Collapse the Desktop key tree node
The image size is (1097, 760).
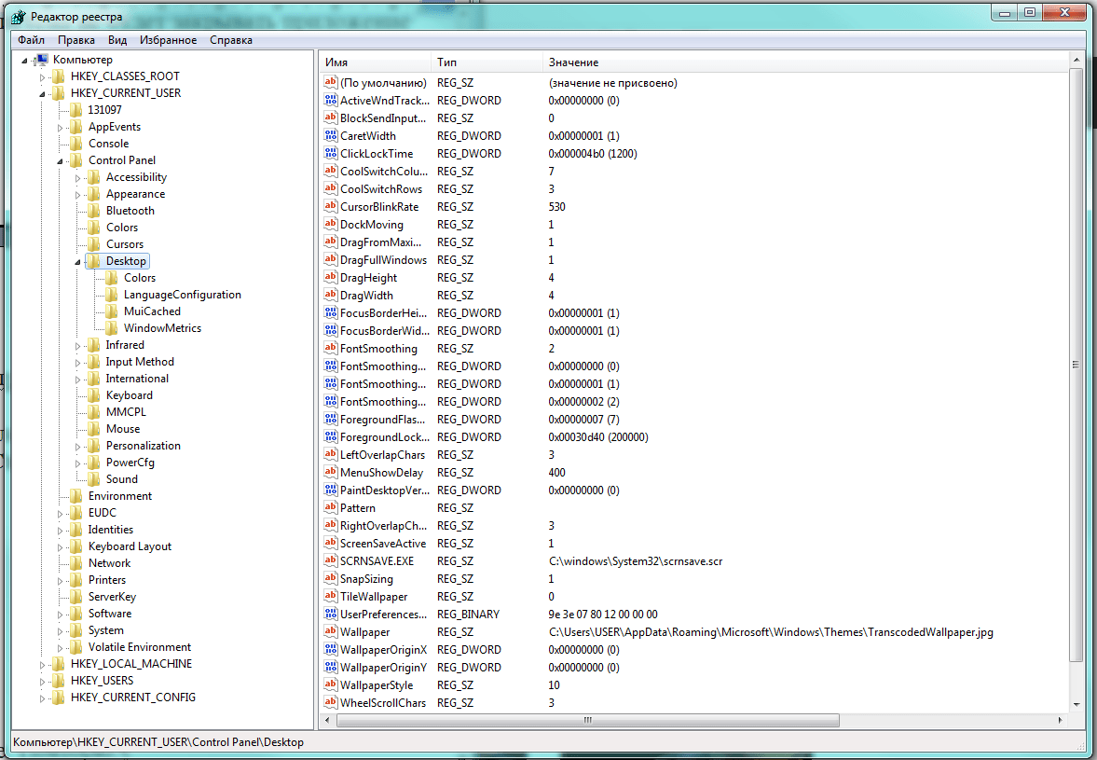[77, 262]
